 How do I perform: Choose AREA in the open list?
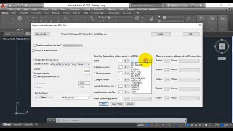pos(134,92)
